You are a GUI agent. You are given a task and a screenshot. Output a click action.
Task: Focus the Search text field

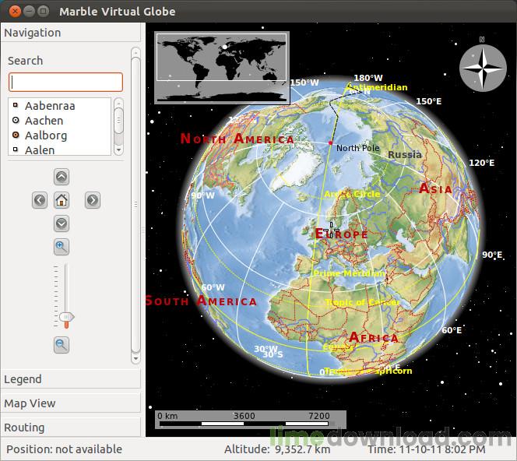(x=65, y=82)
